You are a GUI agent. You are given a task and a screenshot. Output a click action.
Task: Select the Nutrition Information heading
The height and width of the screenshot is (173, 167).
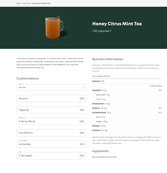108,59
